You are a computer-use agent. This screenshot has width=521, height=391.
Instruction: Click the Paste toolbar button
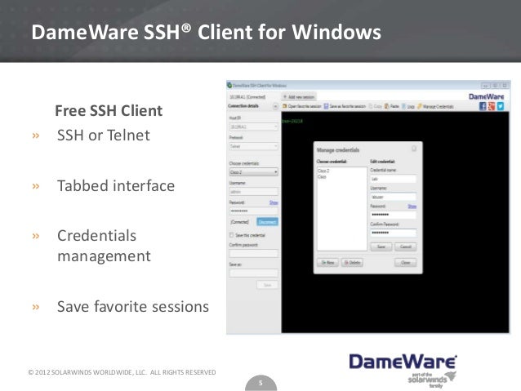392,106
